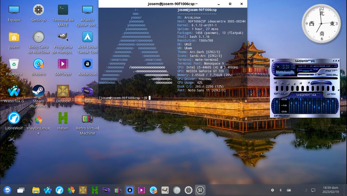347x196 pixels.
Task: Toggle the equalizer 'on' button
Action: [276, 94]
